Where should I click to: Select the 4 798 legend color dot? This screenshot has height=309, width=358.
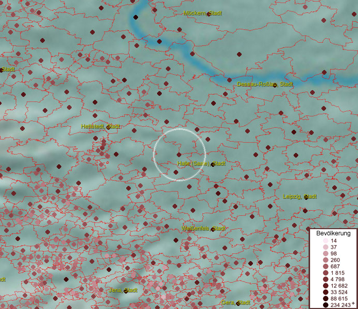325,279
